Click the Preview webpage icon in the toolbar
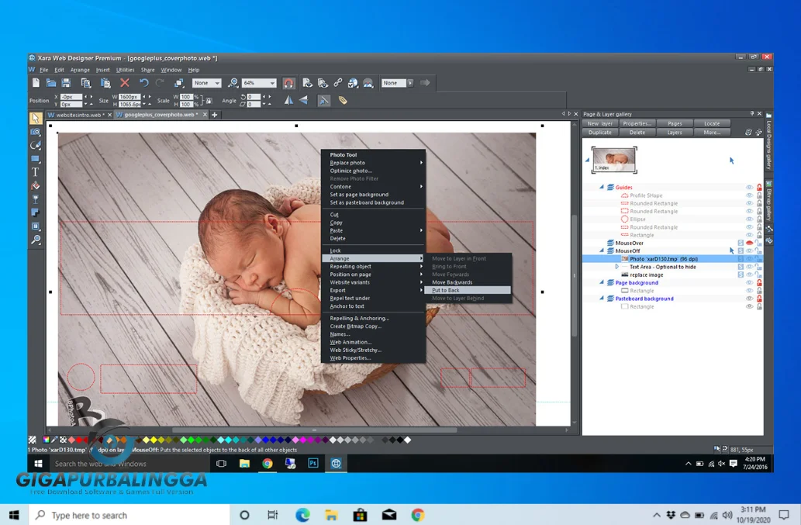The height and width of the screenshot is (525, 801). point(308,82)
